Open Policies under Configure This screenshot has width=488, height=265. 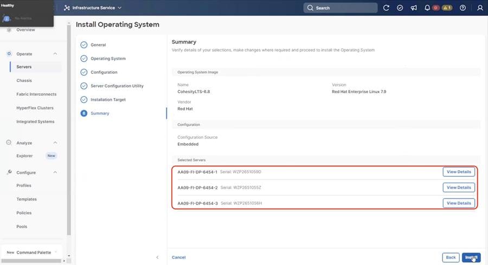(x=24, y=213)
